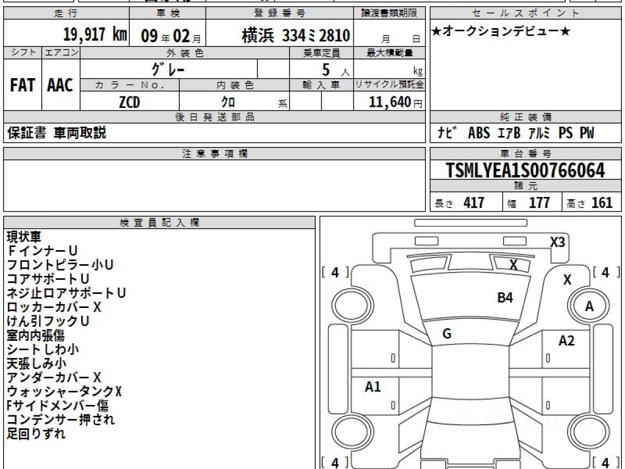Click the 現状車 inspector note
Screen dimensions: 625x469
[23, 237]
